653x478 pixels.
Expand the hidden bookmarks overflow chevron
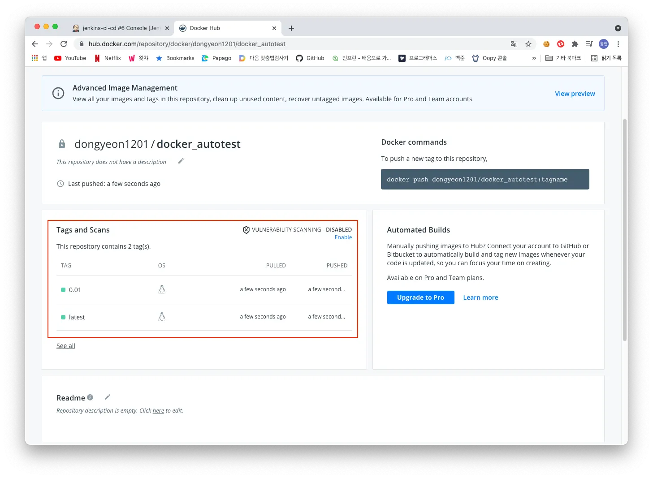[534, 58]
